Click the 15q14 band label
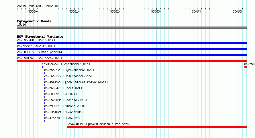The image size is (255, 138). (x=21, y=25)
